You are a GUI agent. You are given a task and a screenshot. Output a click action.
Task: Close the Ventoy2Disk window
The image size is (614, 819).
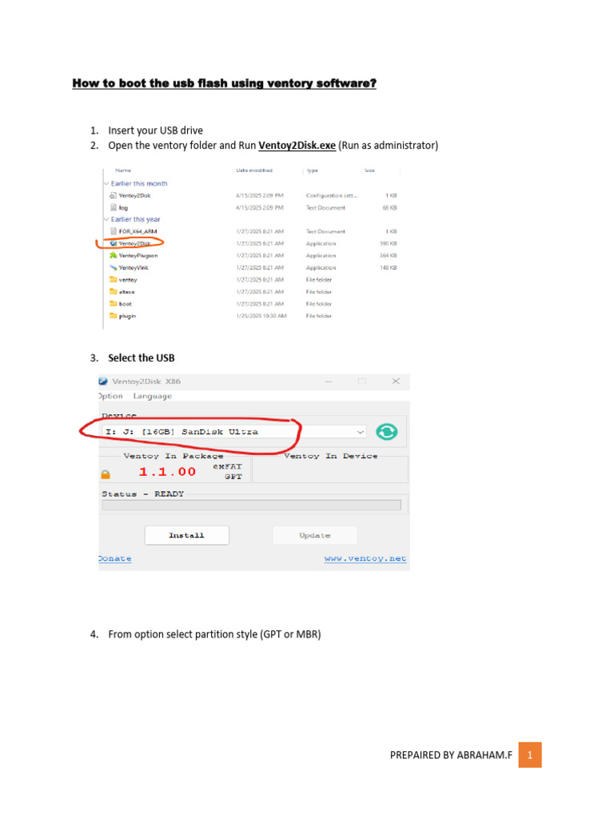pos(396,382)
